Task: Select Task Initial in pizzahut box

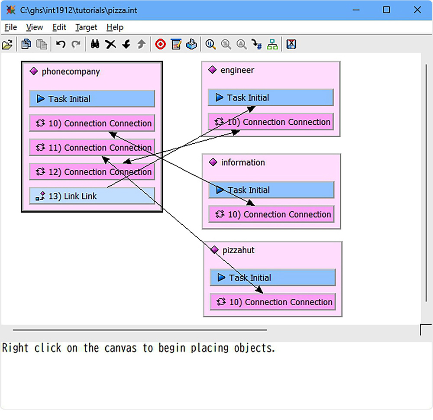Action: [x=273, y=278]
